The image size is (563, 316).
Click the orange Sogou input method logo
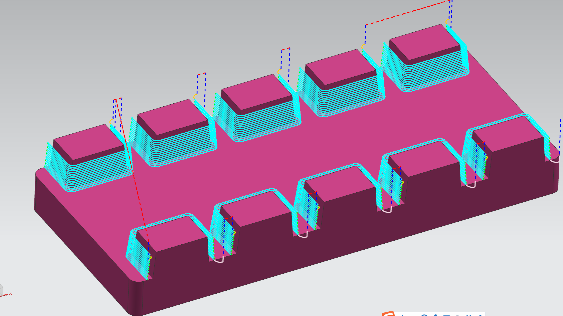point(388,314)
